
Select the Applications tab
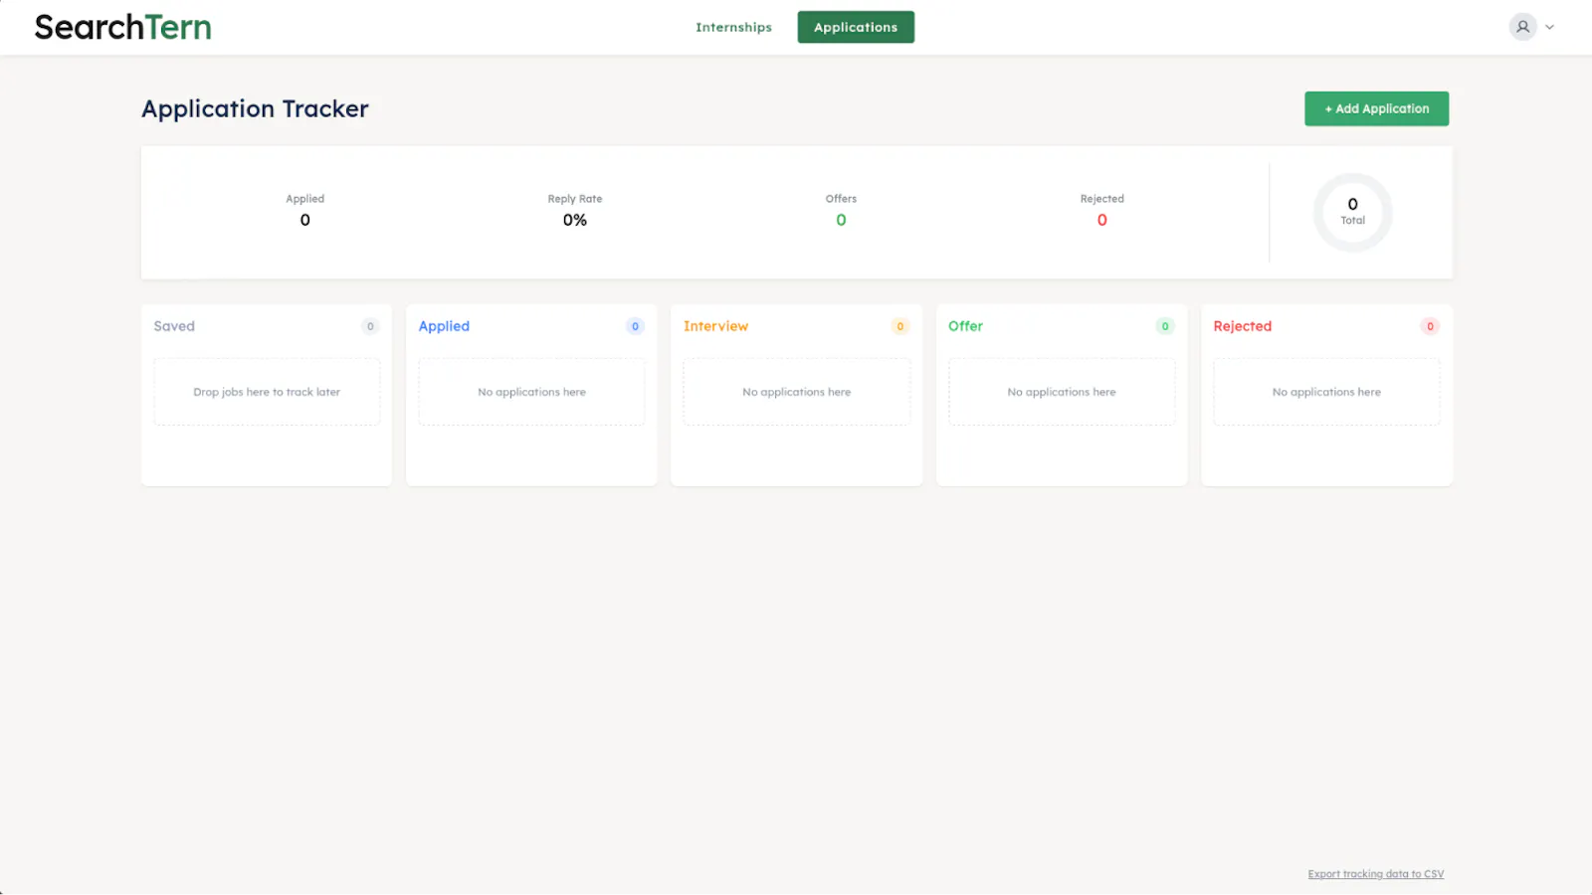[856, 27]
